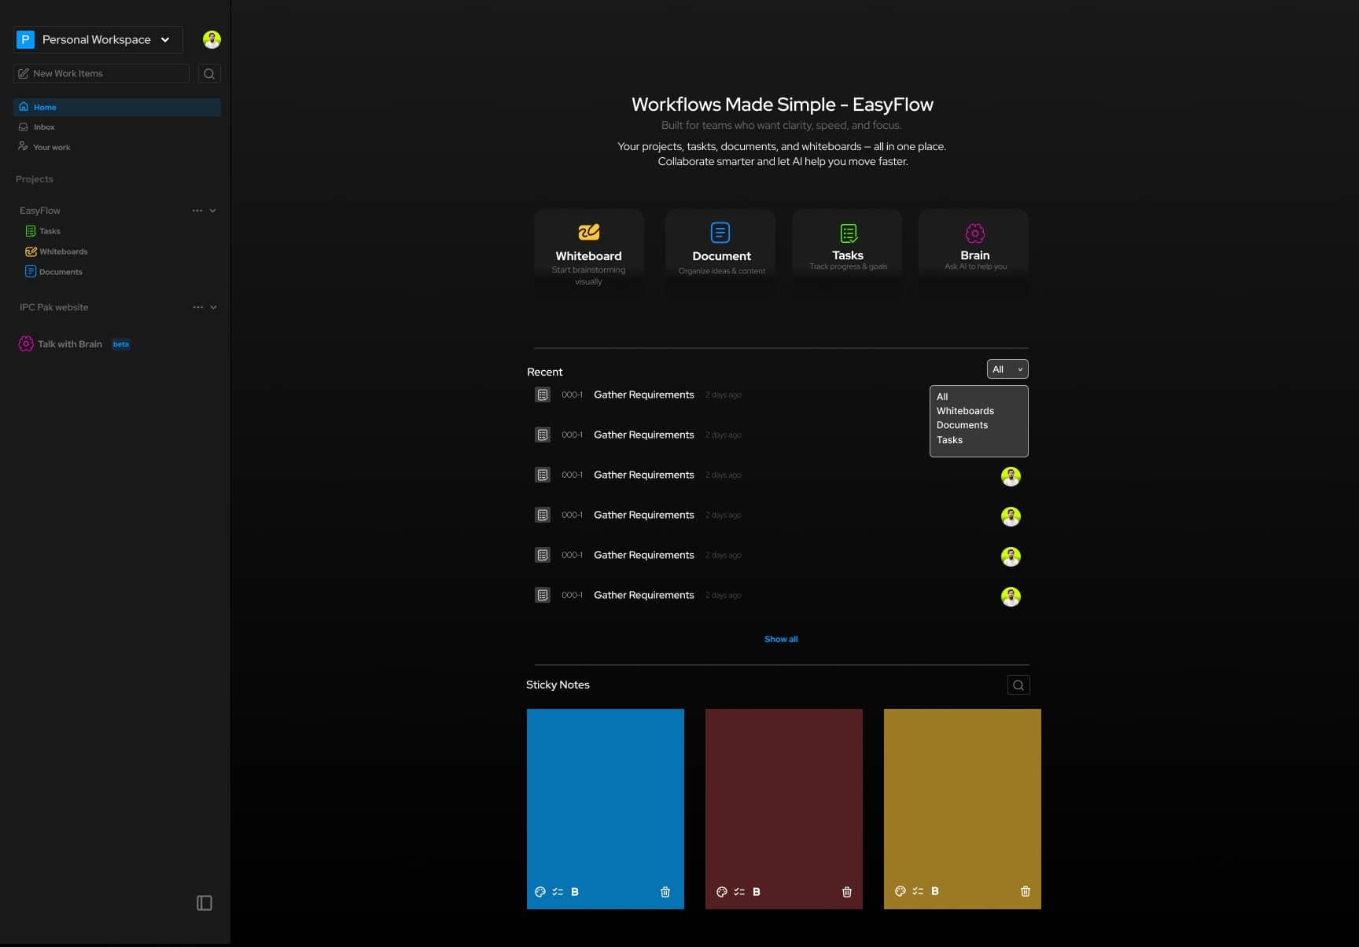Click Show all recent items link
Image resolution: width=1359 pixels, height=947 pixels.
pos(781,639)
